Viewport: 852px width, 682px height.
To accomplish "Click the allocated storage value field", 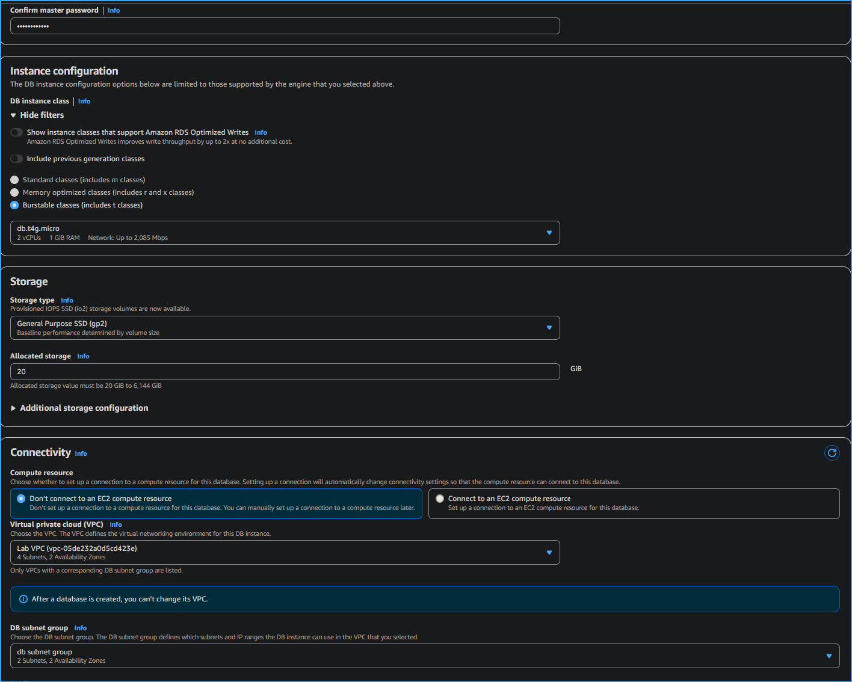I will pos(285,371).
